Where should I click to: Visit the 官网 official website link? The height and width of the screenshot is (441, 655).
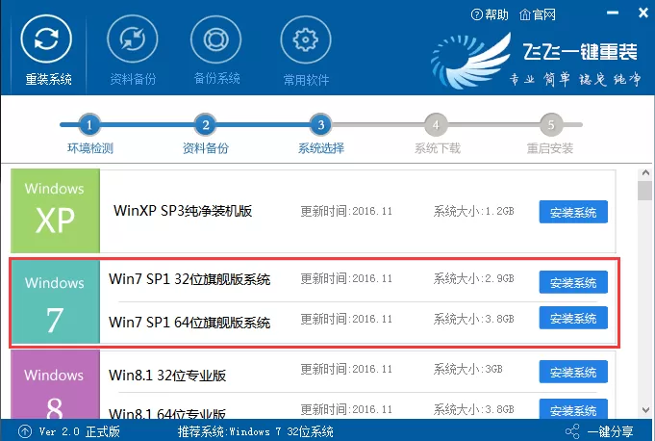coord(538,15)
